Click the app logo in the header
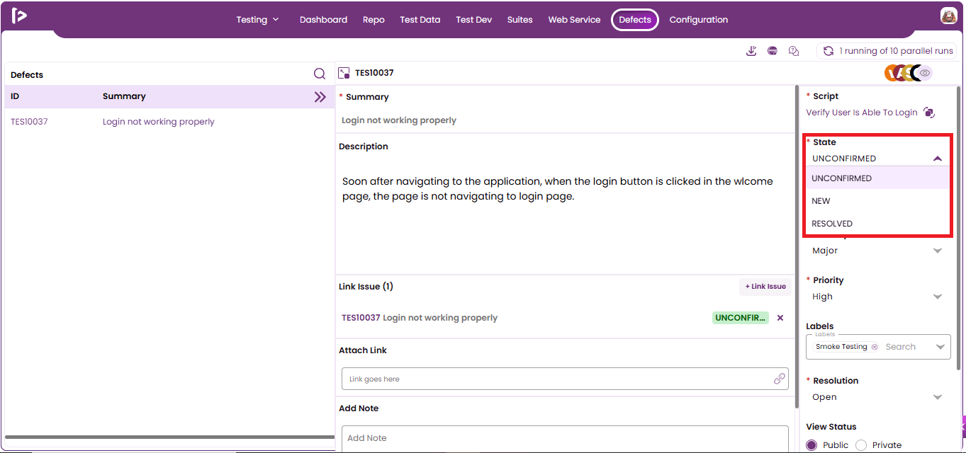966x453 pixels. (19, 16)
